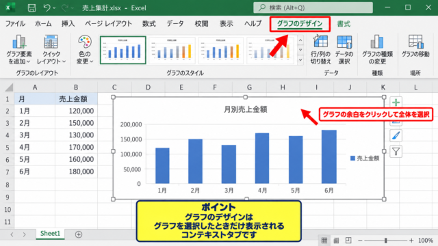
Task: Click the chart elements plus button
Action: pos(396,102)
